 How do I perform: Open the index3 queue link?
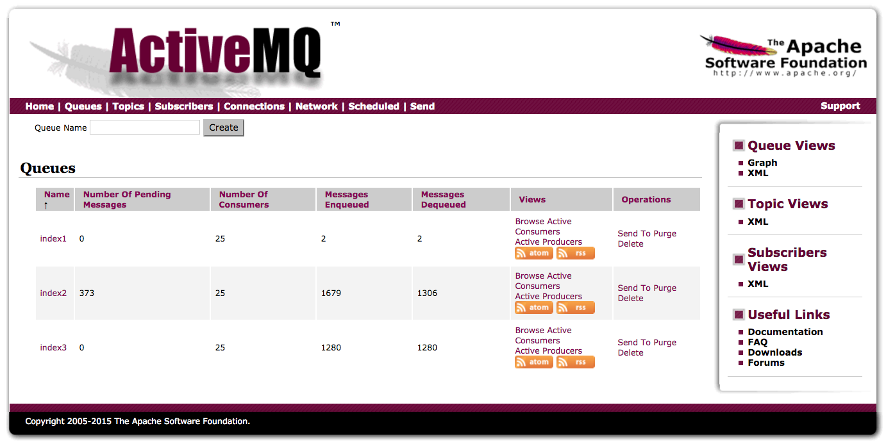tap(53, 347)
